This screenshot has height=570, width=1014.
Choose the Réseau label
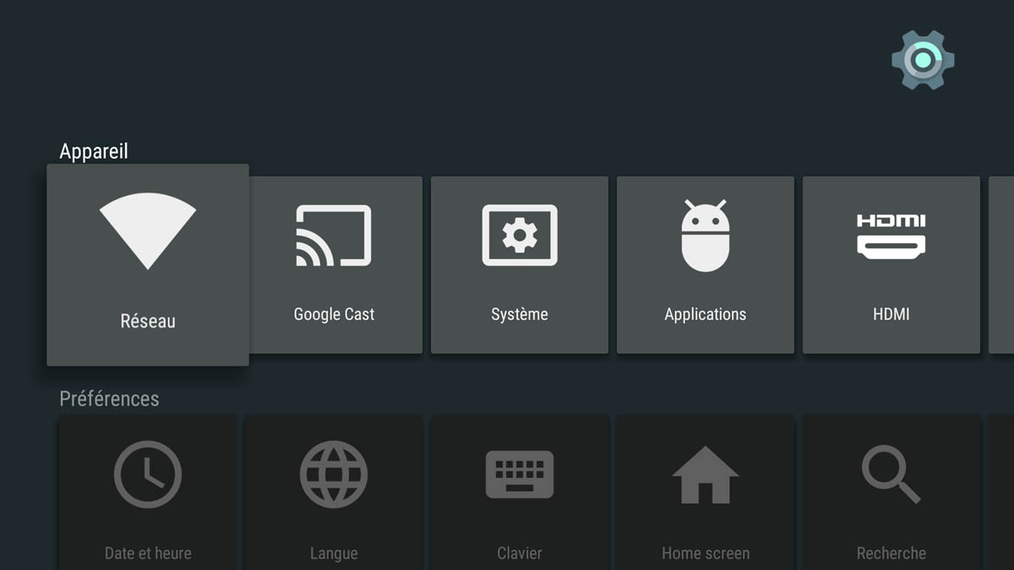pyautogui.click(x=148, y=322)
